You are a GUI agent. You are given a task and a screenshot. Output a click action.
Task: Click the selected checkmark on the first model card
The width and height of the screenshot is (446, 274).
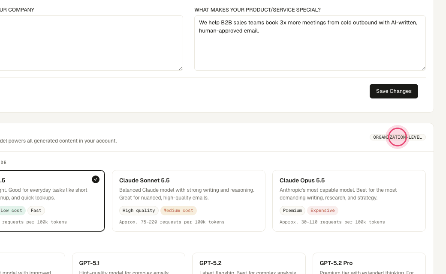click(x=96, y=179)
